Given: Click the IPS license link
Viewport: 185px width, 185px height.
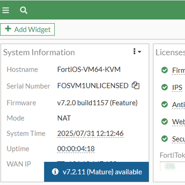Looking at the screenshot, I should coord(177,87).
